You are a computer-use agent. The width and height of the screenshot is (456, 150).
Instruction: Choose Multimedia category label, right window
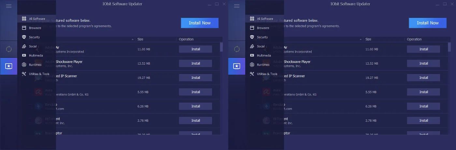tap(264, 56)
